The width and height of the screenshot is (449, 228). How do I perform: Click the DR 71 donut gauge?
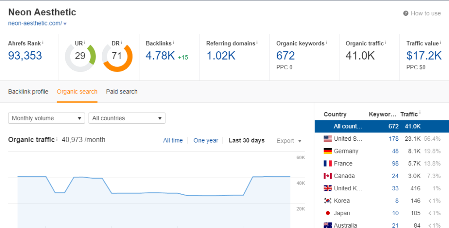tap(117, 57)
